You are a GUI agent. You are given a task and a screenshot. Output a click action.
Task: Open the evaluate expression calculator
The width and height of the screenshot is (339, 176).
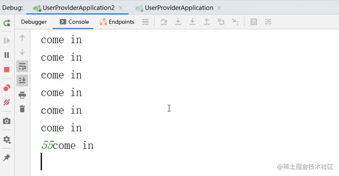click(x=254, y=22)
